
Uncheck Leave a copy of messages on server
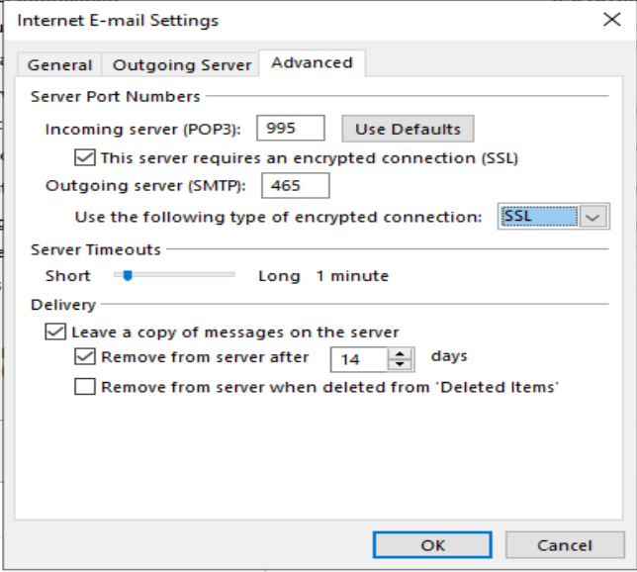(54, 333)
